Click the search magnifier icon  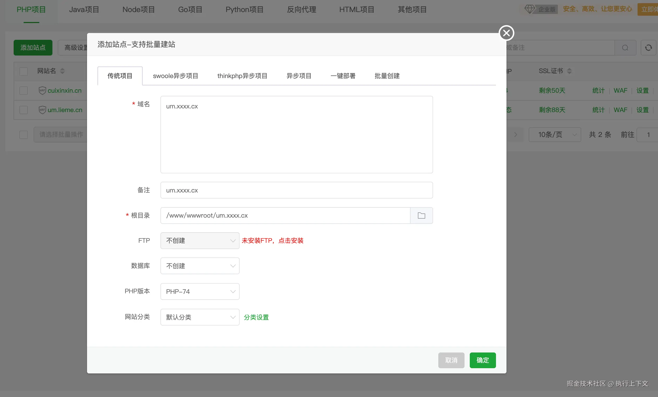pos(625,48)
